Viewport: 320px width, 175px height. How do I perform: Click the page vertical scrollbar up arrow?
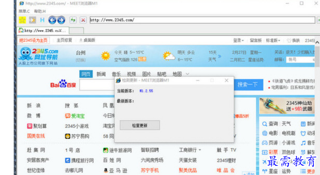click(x=317, y=43)
